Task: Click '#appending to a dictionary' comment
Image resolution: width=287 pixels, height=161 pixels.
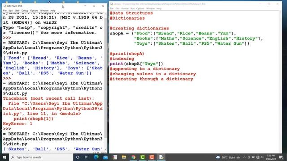Action: coord(144,69)
